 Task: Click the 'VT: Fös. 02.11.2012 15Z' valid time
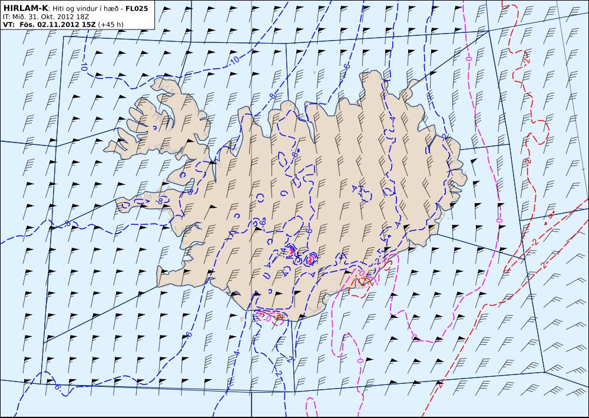49,24
